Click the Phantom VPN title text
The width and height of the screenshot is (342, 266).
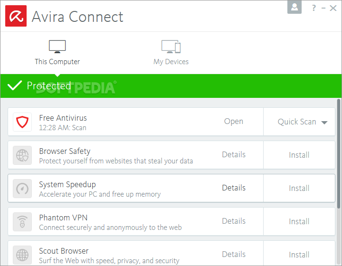63,218
